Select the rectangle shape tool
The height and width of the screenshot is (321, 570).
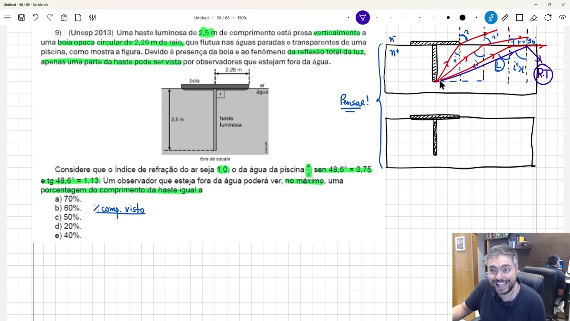coord(519,18)
